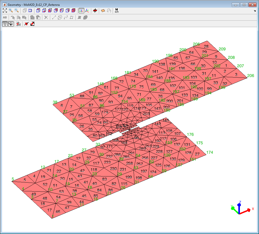This screenshot has width=259, height=234.
Task: Switch to the blue-outlined box view
Action: pyautogui.click(x=30, y=10)
